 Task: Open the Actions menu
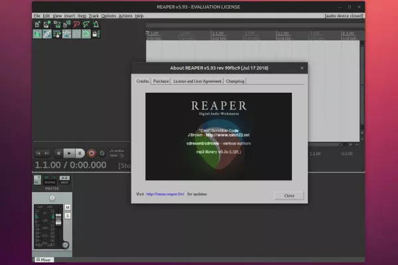(x=125, y=16)
